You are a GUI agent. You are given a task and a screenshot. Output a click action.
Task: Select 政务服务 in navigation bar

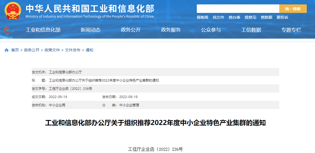[x=171, y=30]
